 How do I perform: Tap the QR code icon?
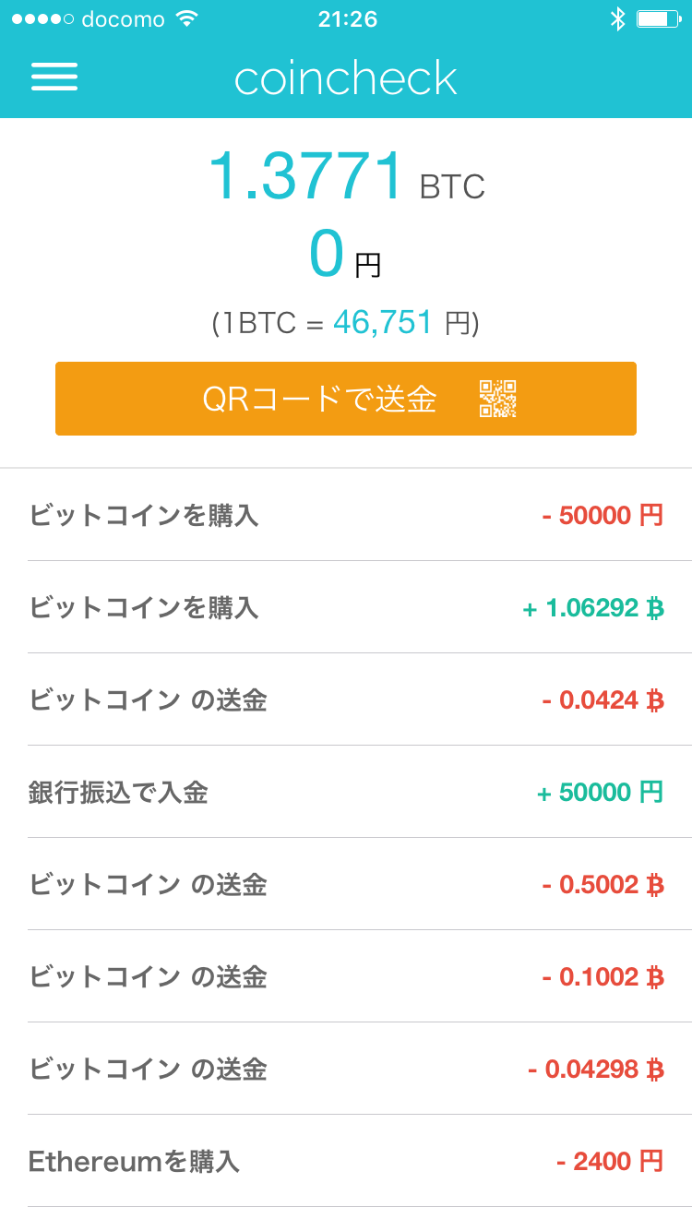pyautogui.click(x=497, y=399)
